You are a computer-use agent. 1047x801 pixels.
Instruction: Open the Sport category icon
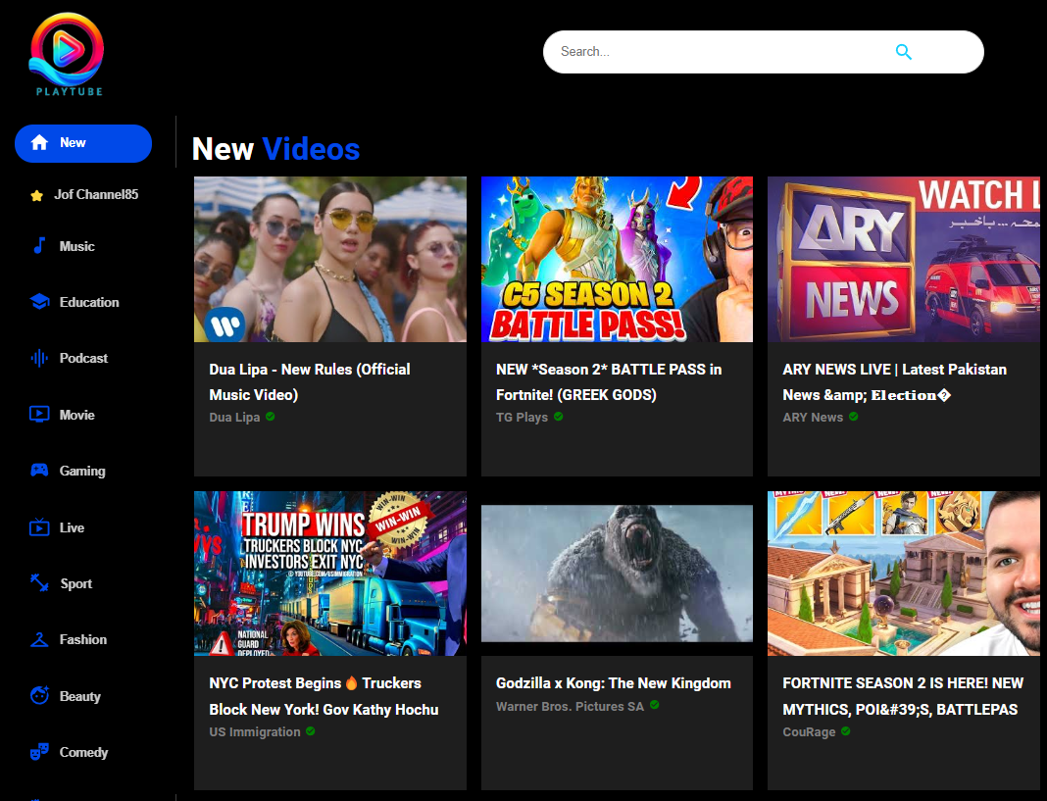pos(39,582)
